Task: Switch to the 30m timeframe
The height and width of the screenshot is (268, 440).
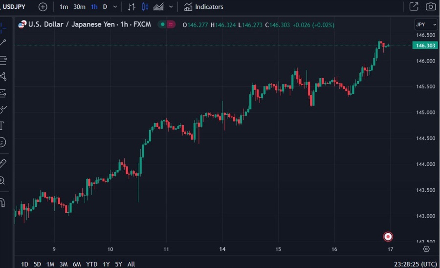Action: click(x=79, y=7)
